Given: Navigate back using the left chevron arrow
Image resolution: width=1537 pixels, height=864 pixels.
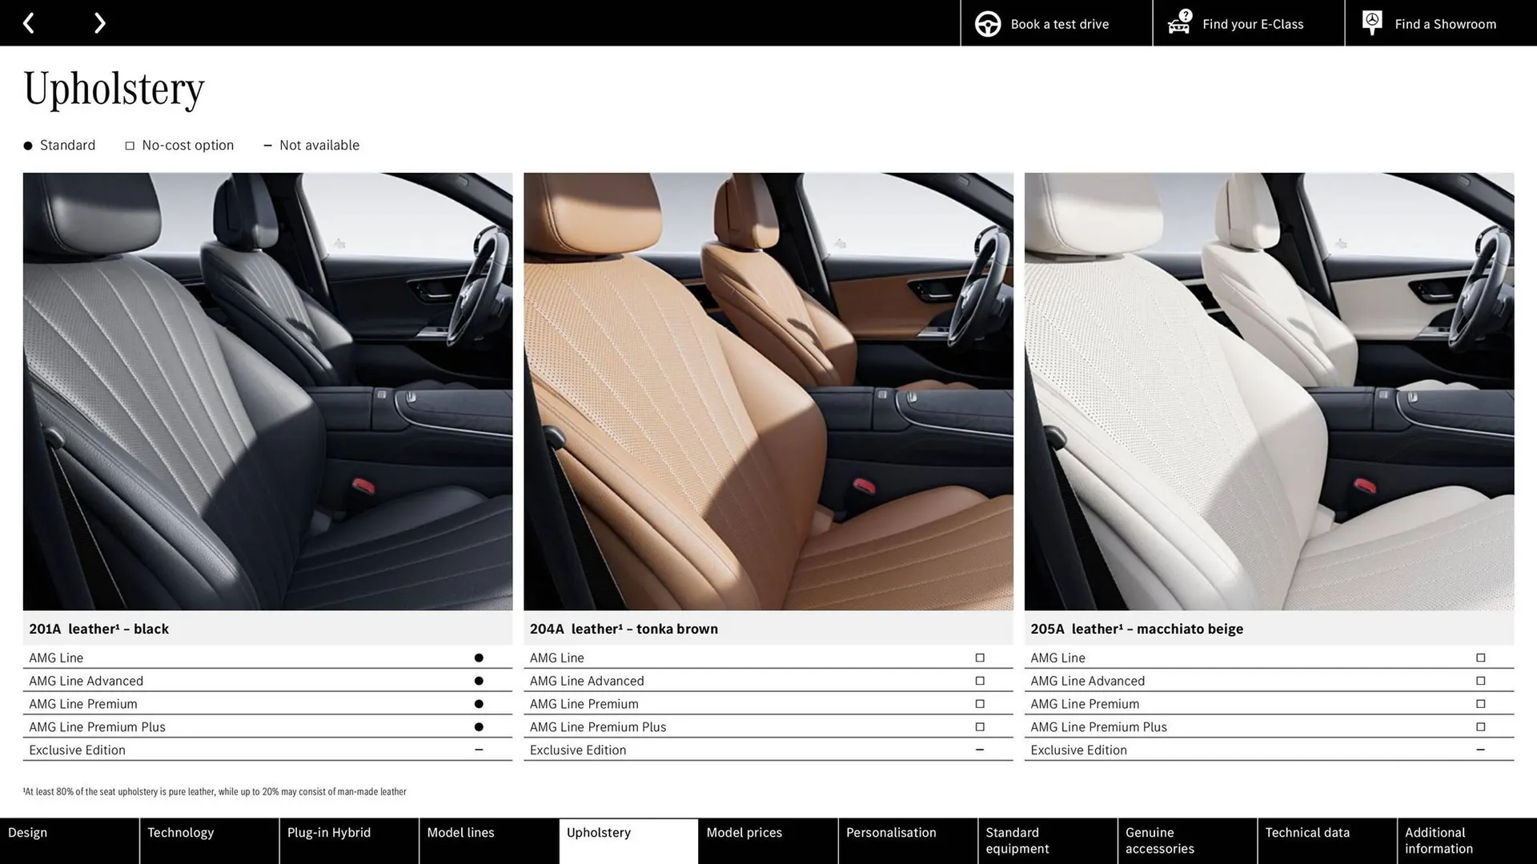Looking at the screenshot, I should [x=29, y=22].
